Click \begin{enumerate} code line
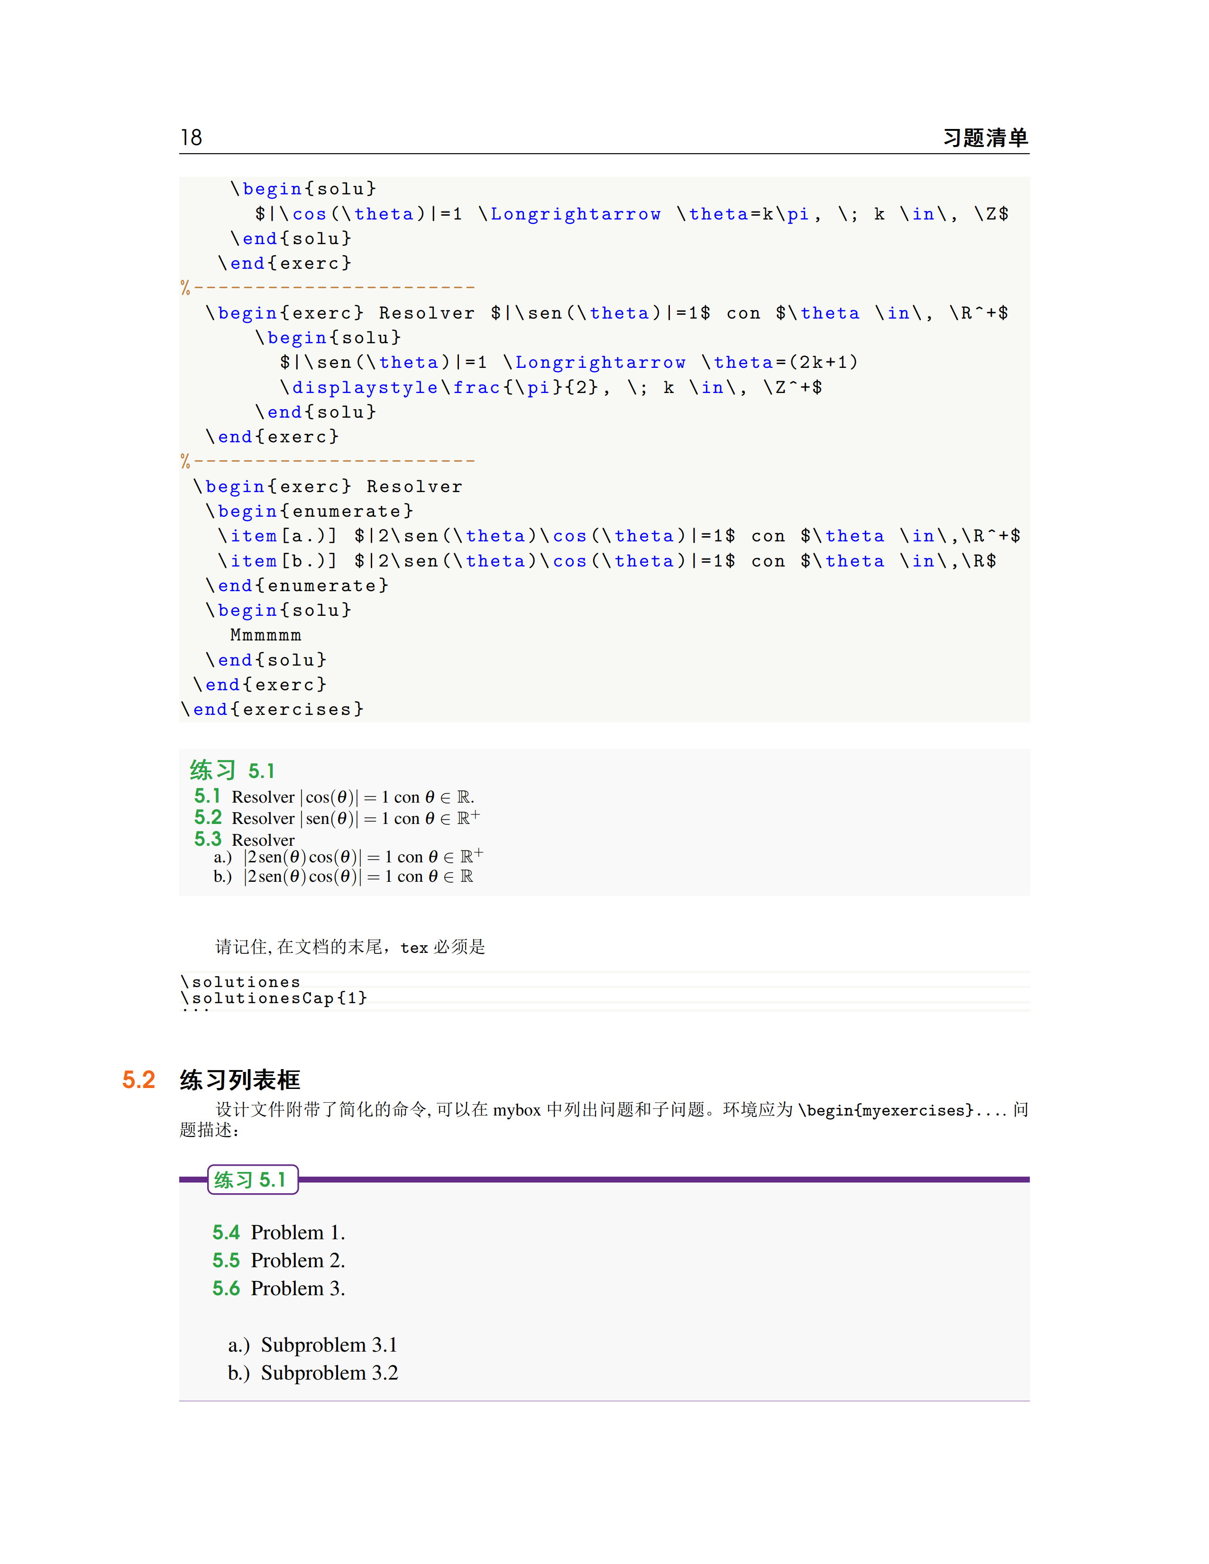This screenshot has width=1209, height=1564. (310, 512)
